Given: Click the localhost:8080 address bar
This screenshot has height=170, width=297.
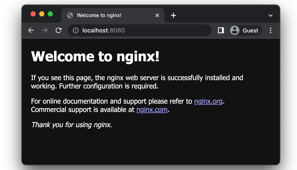Looking at the screenshot, I should [x=140, y=30].
